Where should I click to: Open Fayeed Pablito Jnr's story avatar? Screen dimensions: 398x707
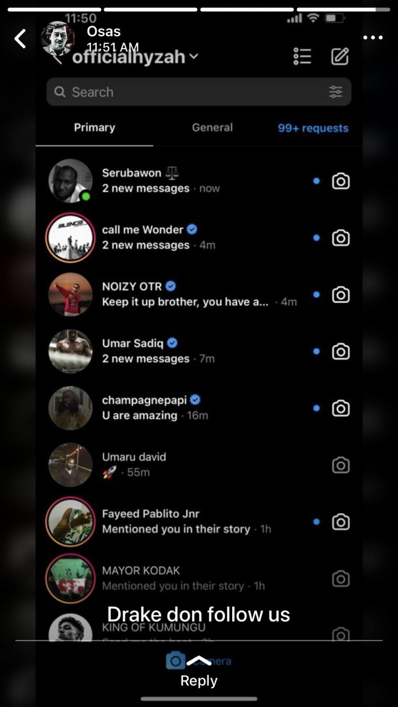[x=70, y=522]
